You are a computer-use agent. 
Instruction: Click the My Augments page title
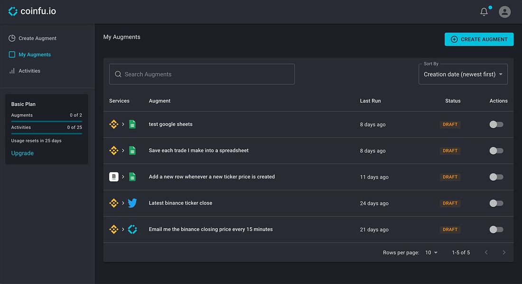122,37
